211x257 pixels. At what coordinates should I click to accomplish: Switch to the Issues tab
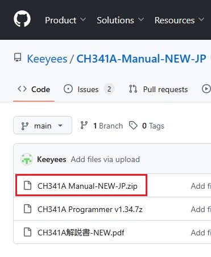(x=89, y=89)
